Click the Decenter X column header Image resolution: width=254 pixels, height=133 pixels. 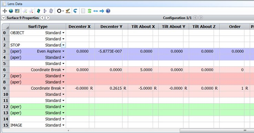tap(80, 27)
